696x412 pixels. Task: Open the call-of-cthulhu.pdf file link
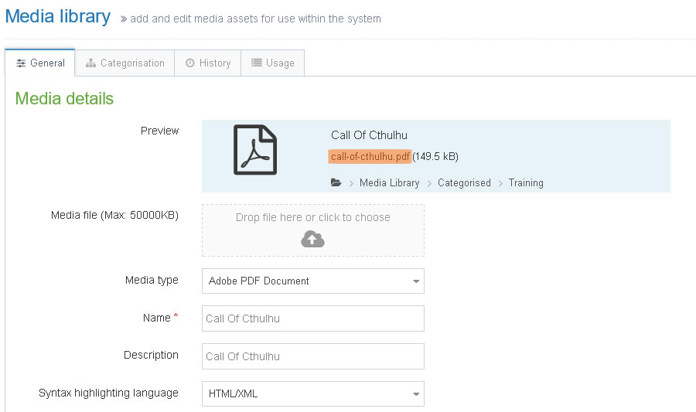370,157
